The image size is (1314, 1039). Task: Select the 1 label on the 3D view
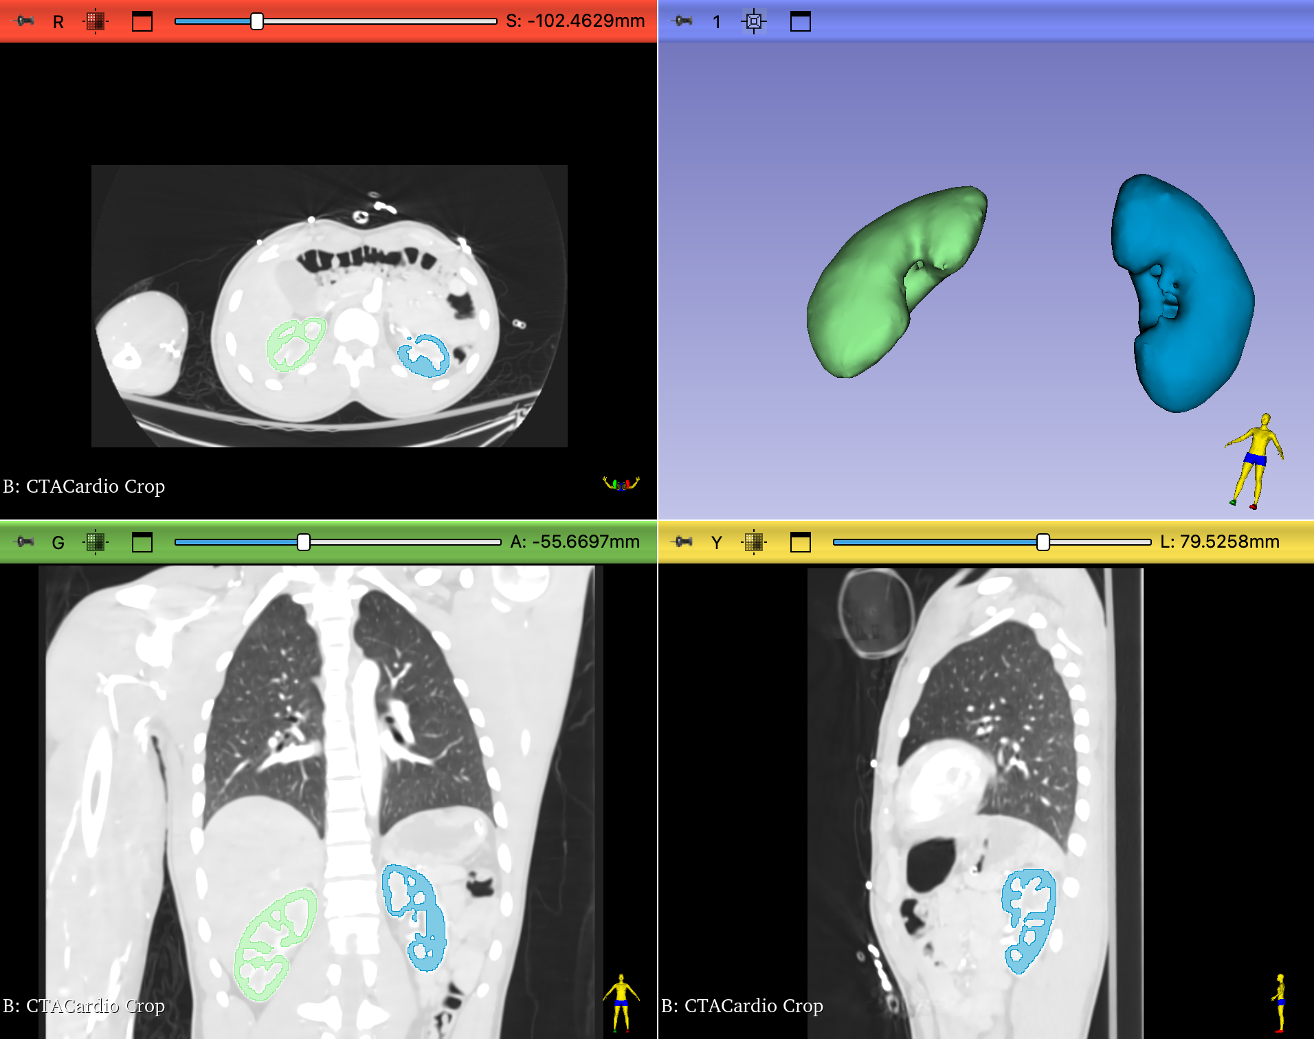coord(716,21)
